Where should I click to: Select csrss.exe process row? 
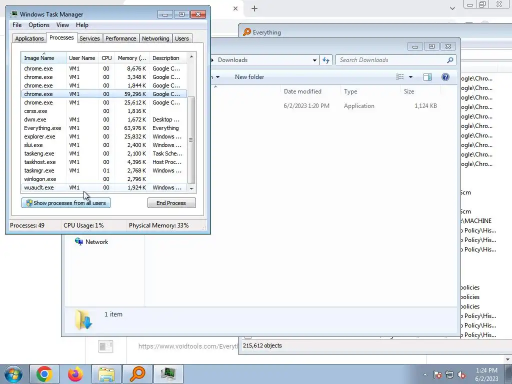tap(104, 111)
